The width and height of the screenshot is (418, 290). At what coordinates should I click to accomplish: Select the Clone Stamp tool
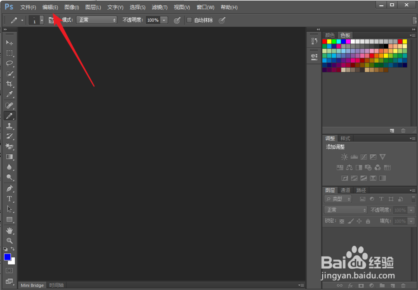tap(9, 126)
